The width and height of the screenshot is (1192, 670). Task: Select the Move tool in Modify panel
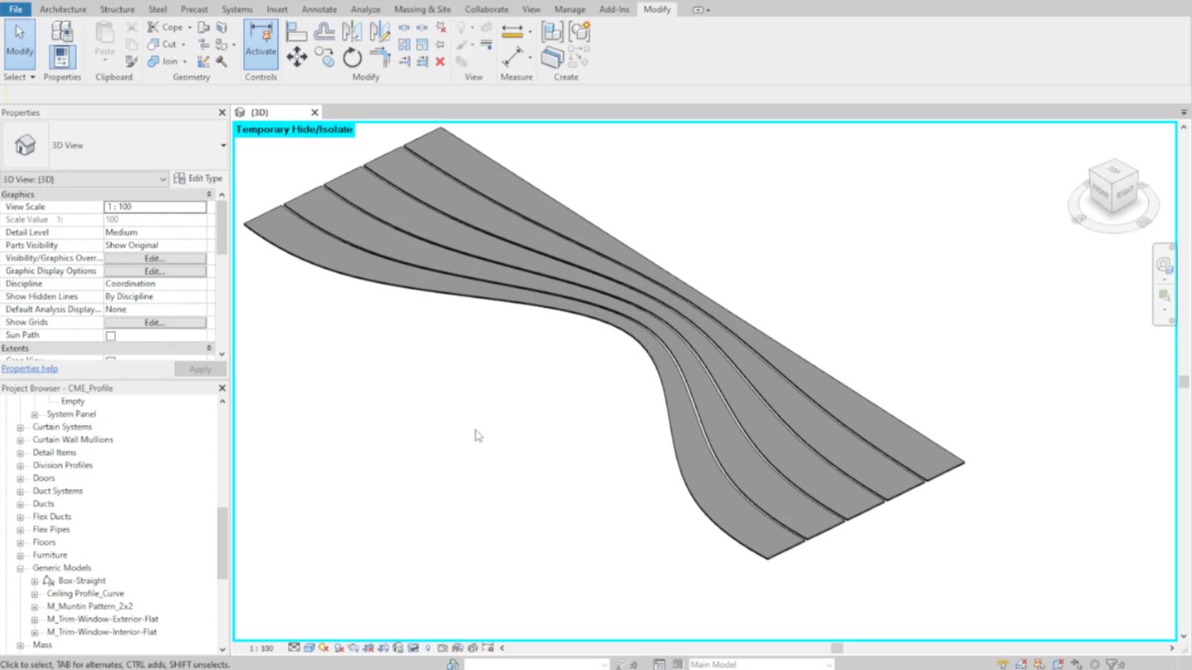296,57
